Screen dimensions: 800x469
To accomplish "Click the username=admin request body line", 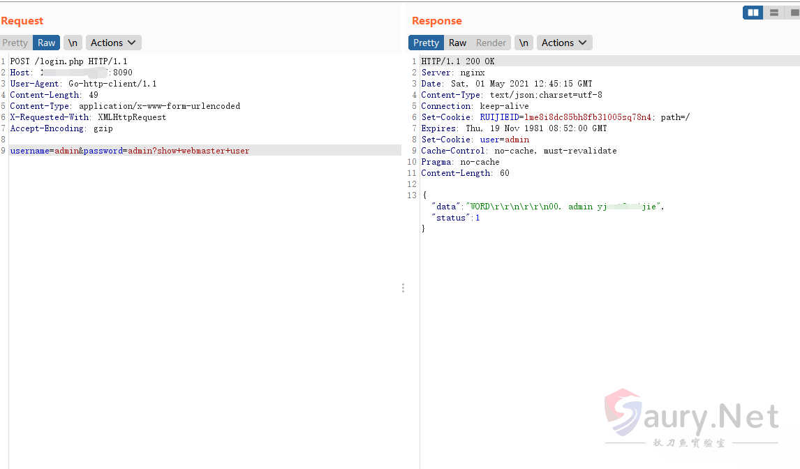I will point(129,151).
